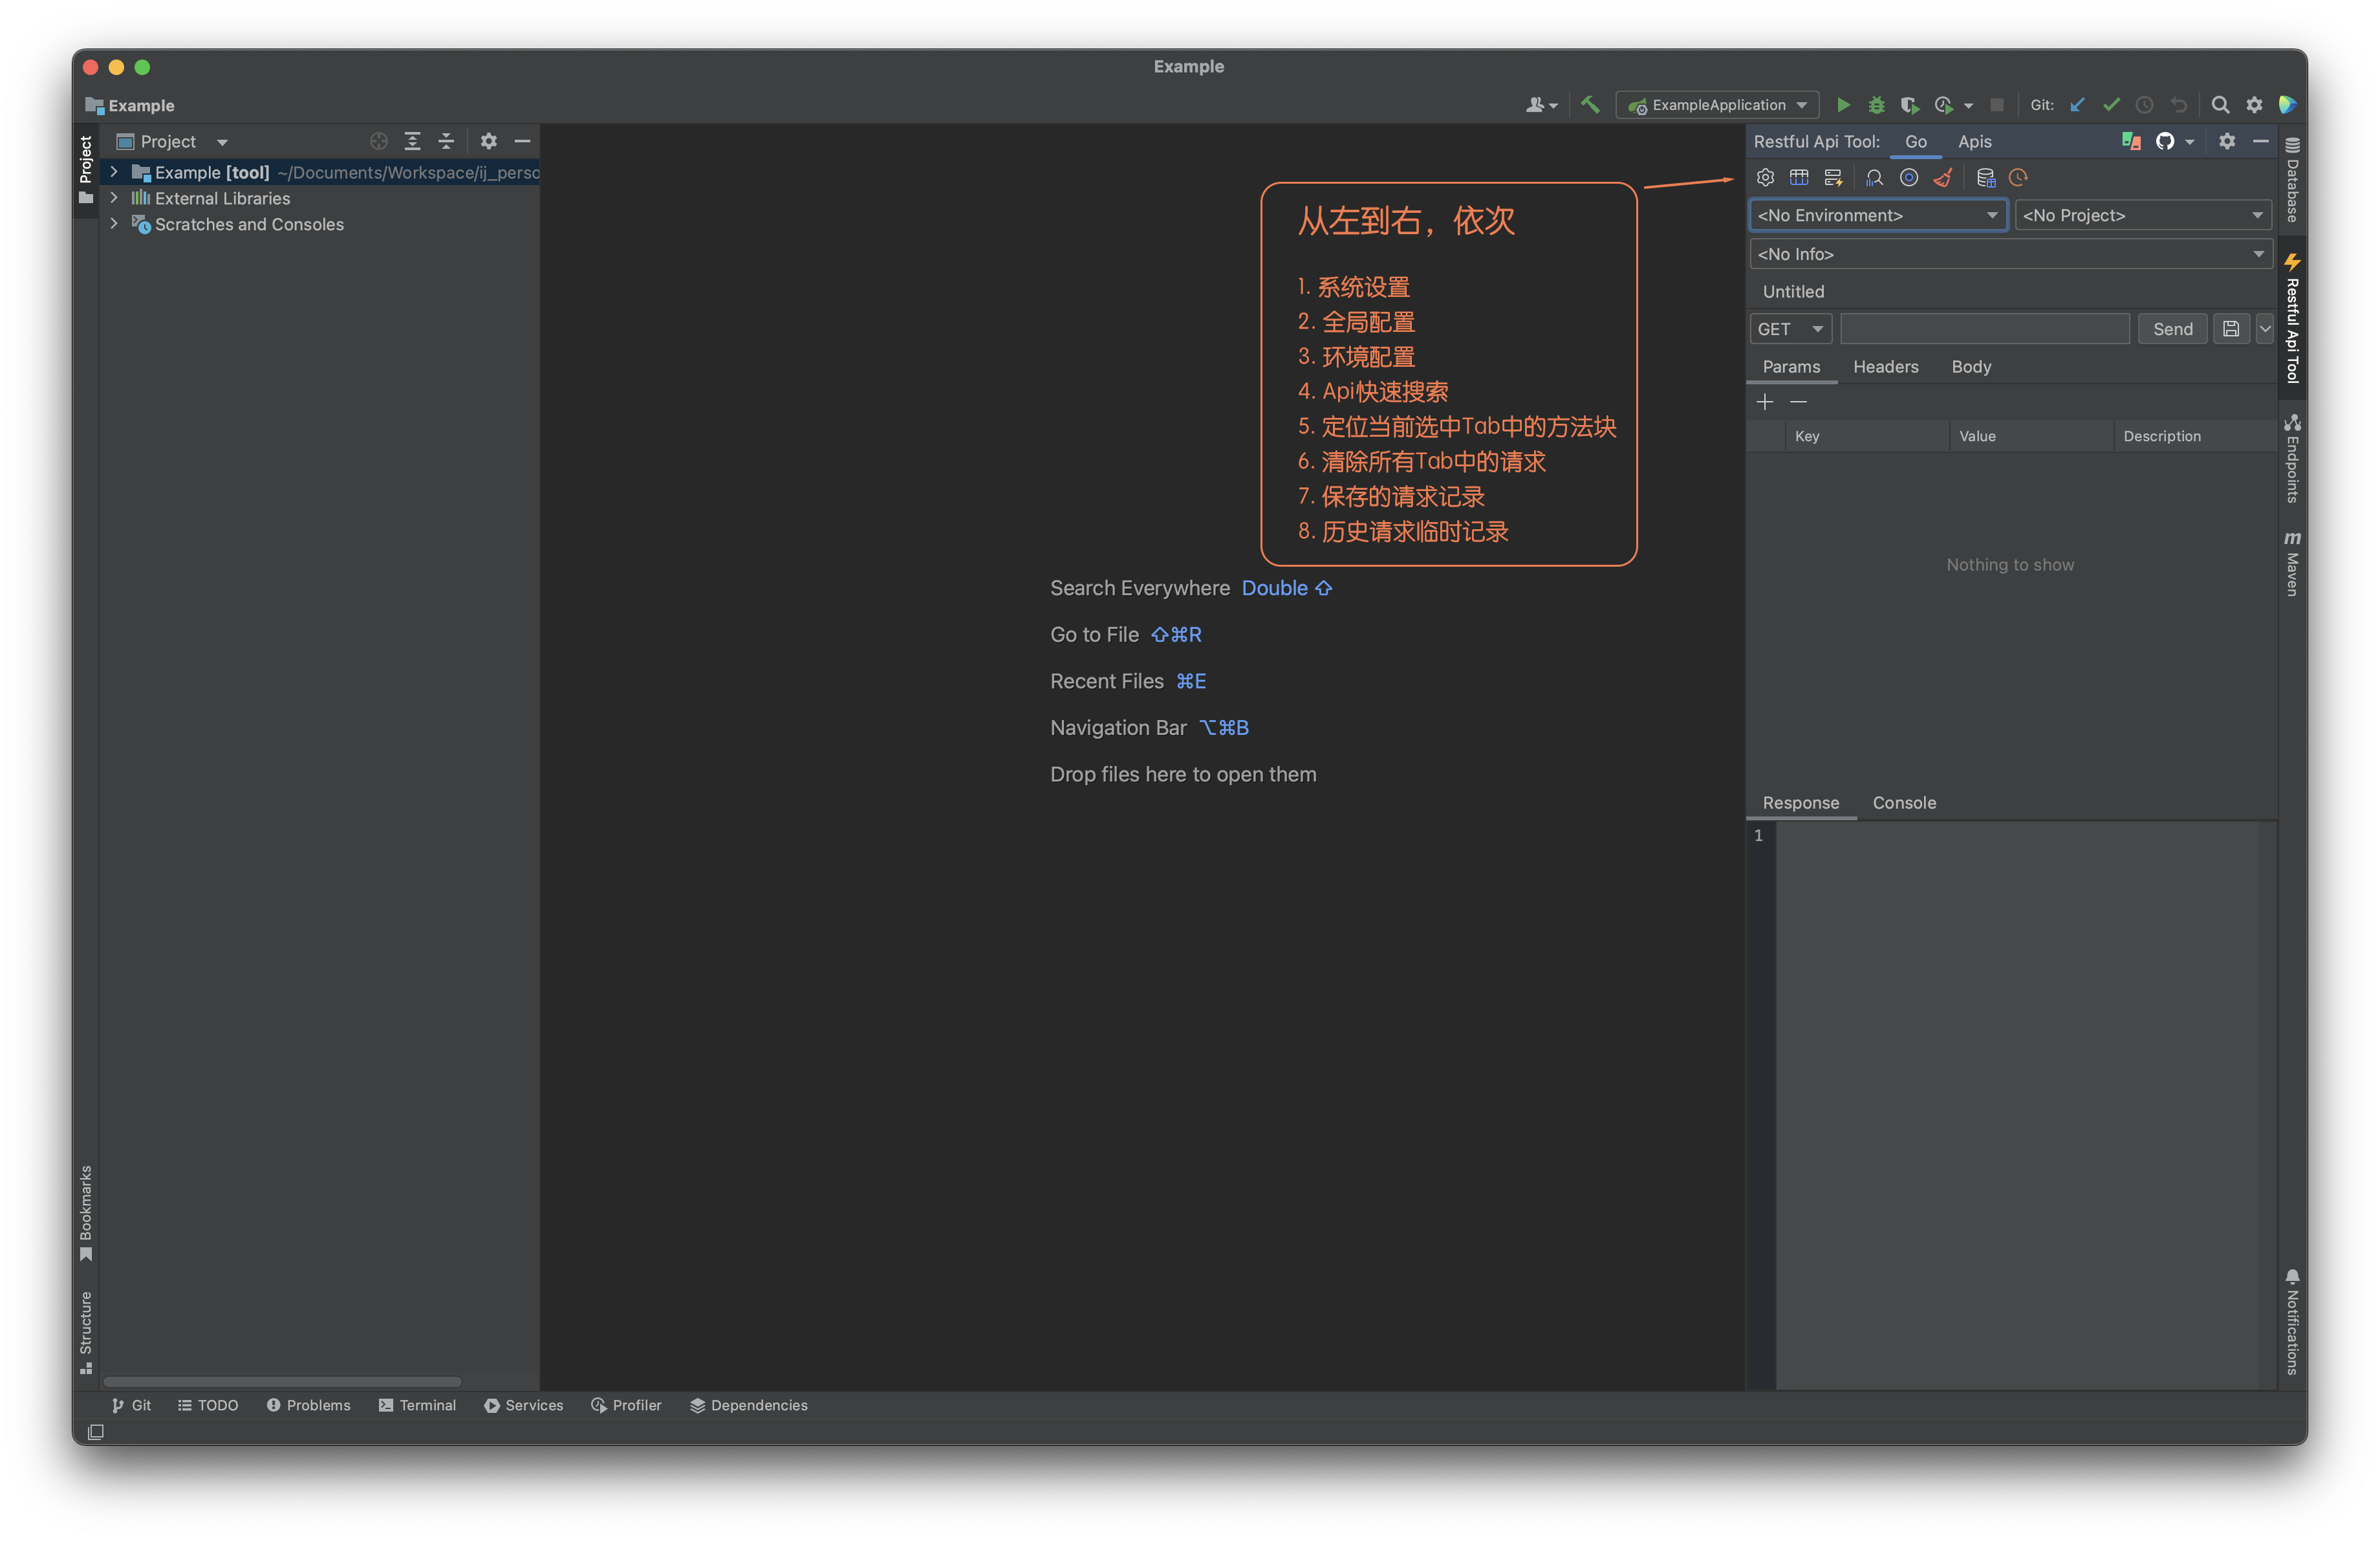Locate current tab's method block icon
This screenshot has width=2380, height=1541.
pyautogui.click(x=1910, y=177)
